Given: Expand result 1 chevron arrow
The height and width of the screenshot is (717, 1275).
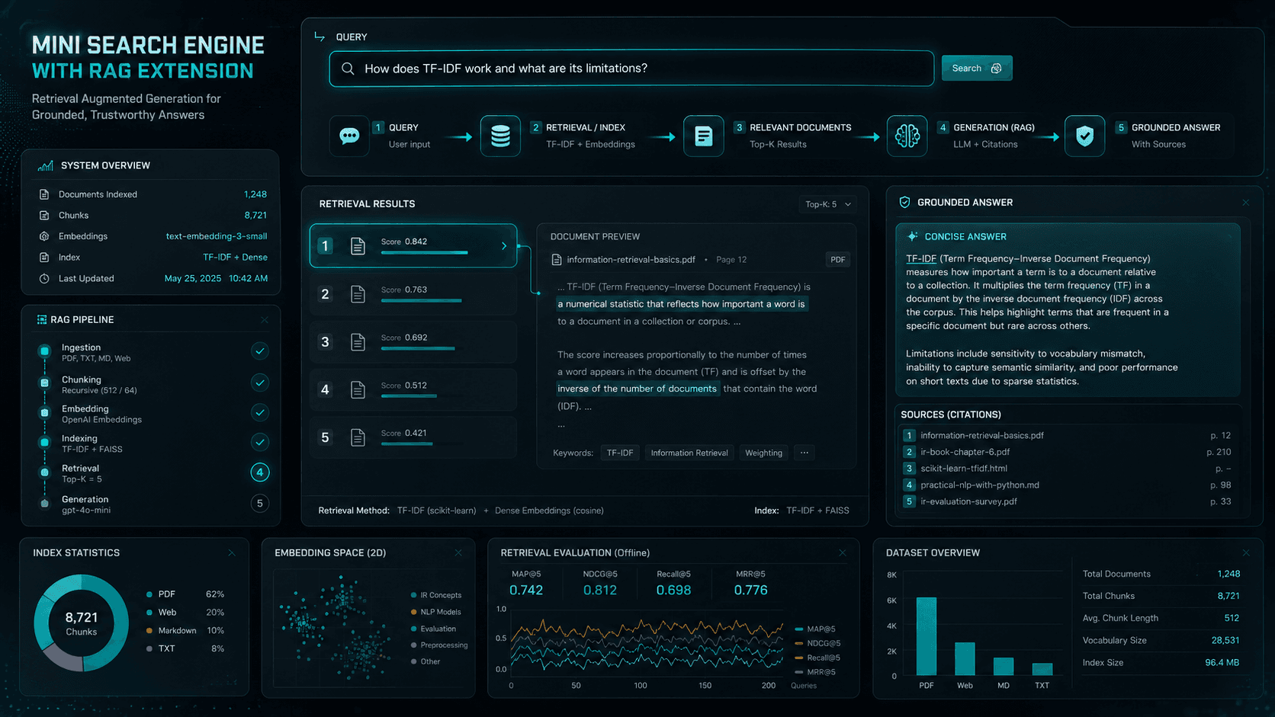Looking at the screenshot, I should click(x=504, y=245).
